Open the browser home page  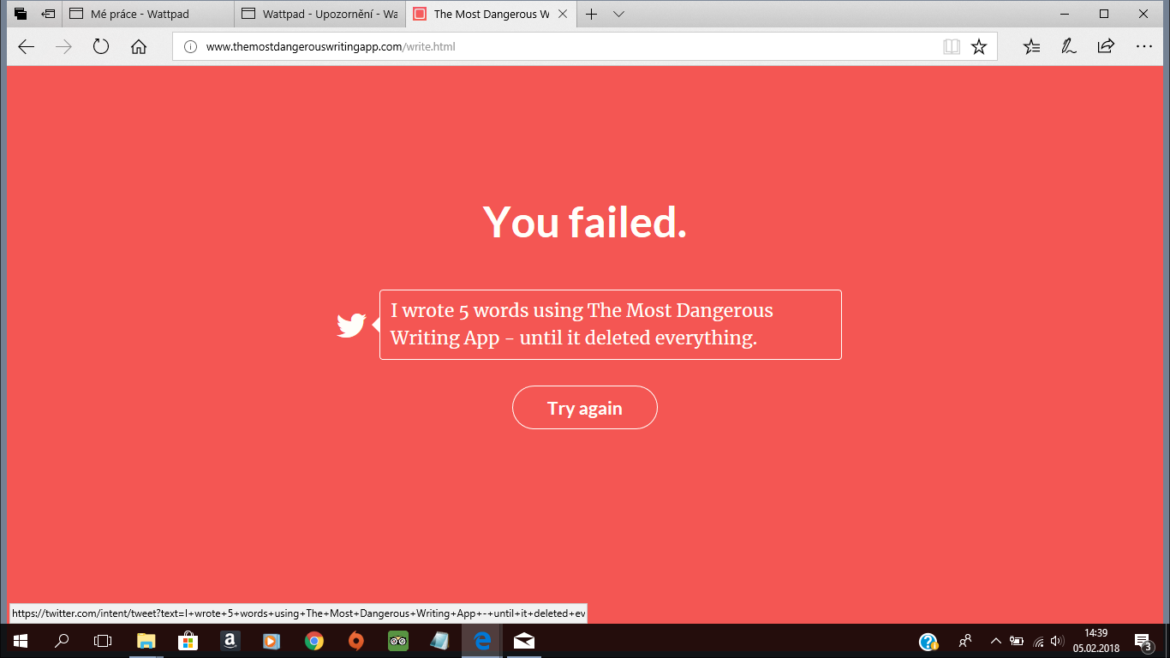(x=139, y=46)
